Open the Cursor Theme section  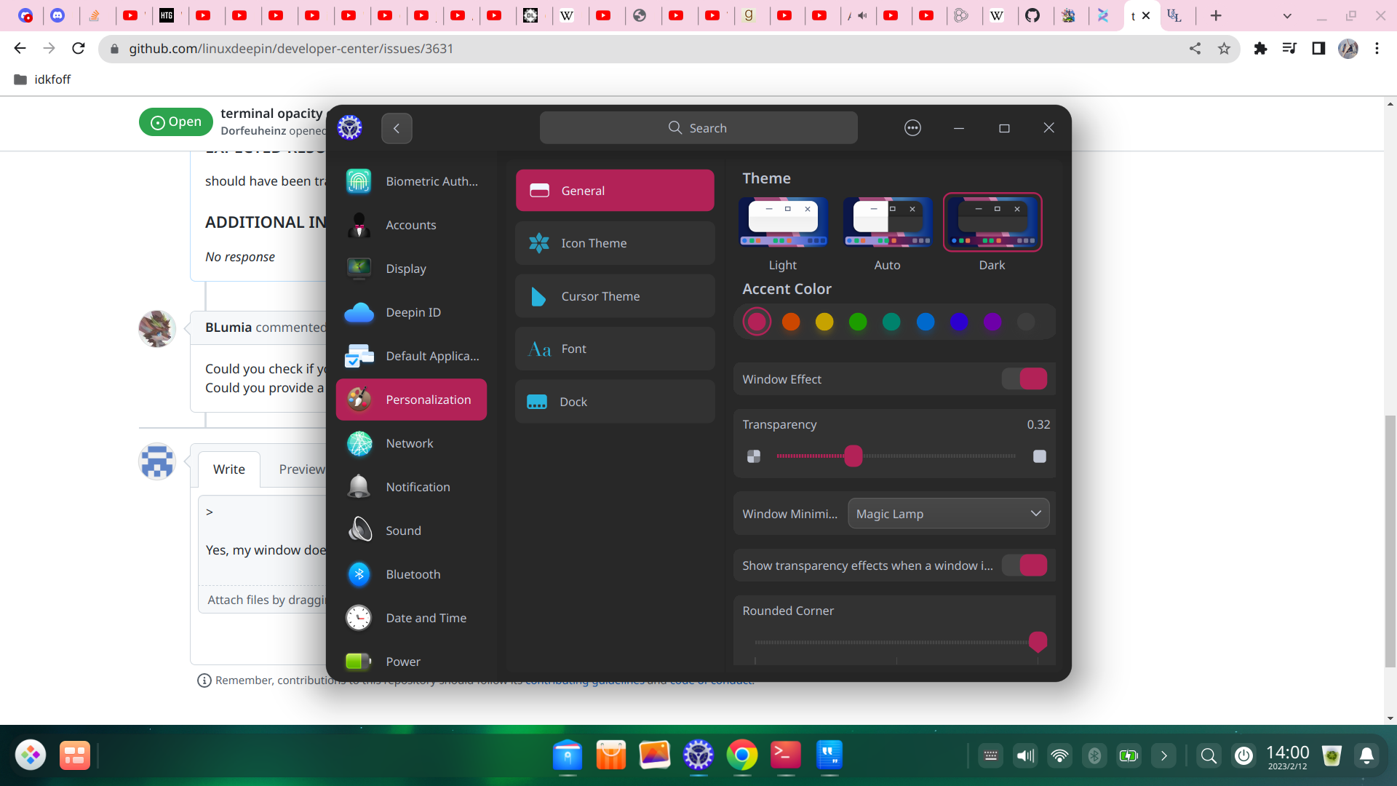(x=614, y=295)
